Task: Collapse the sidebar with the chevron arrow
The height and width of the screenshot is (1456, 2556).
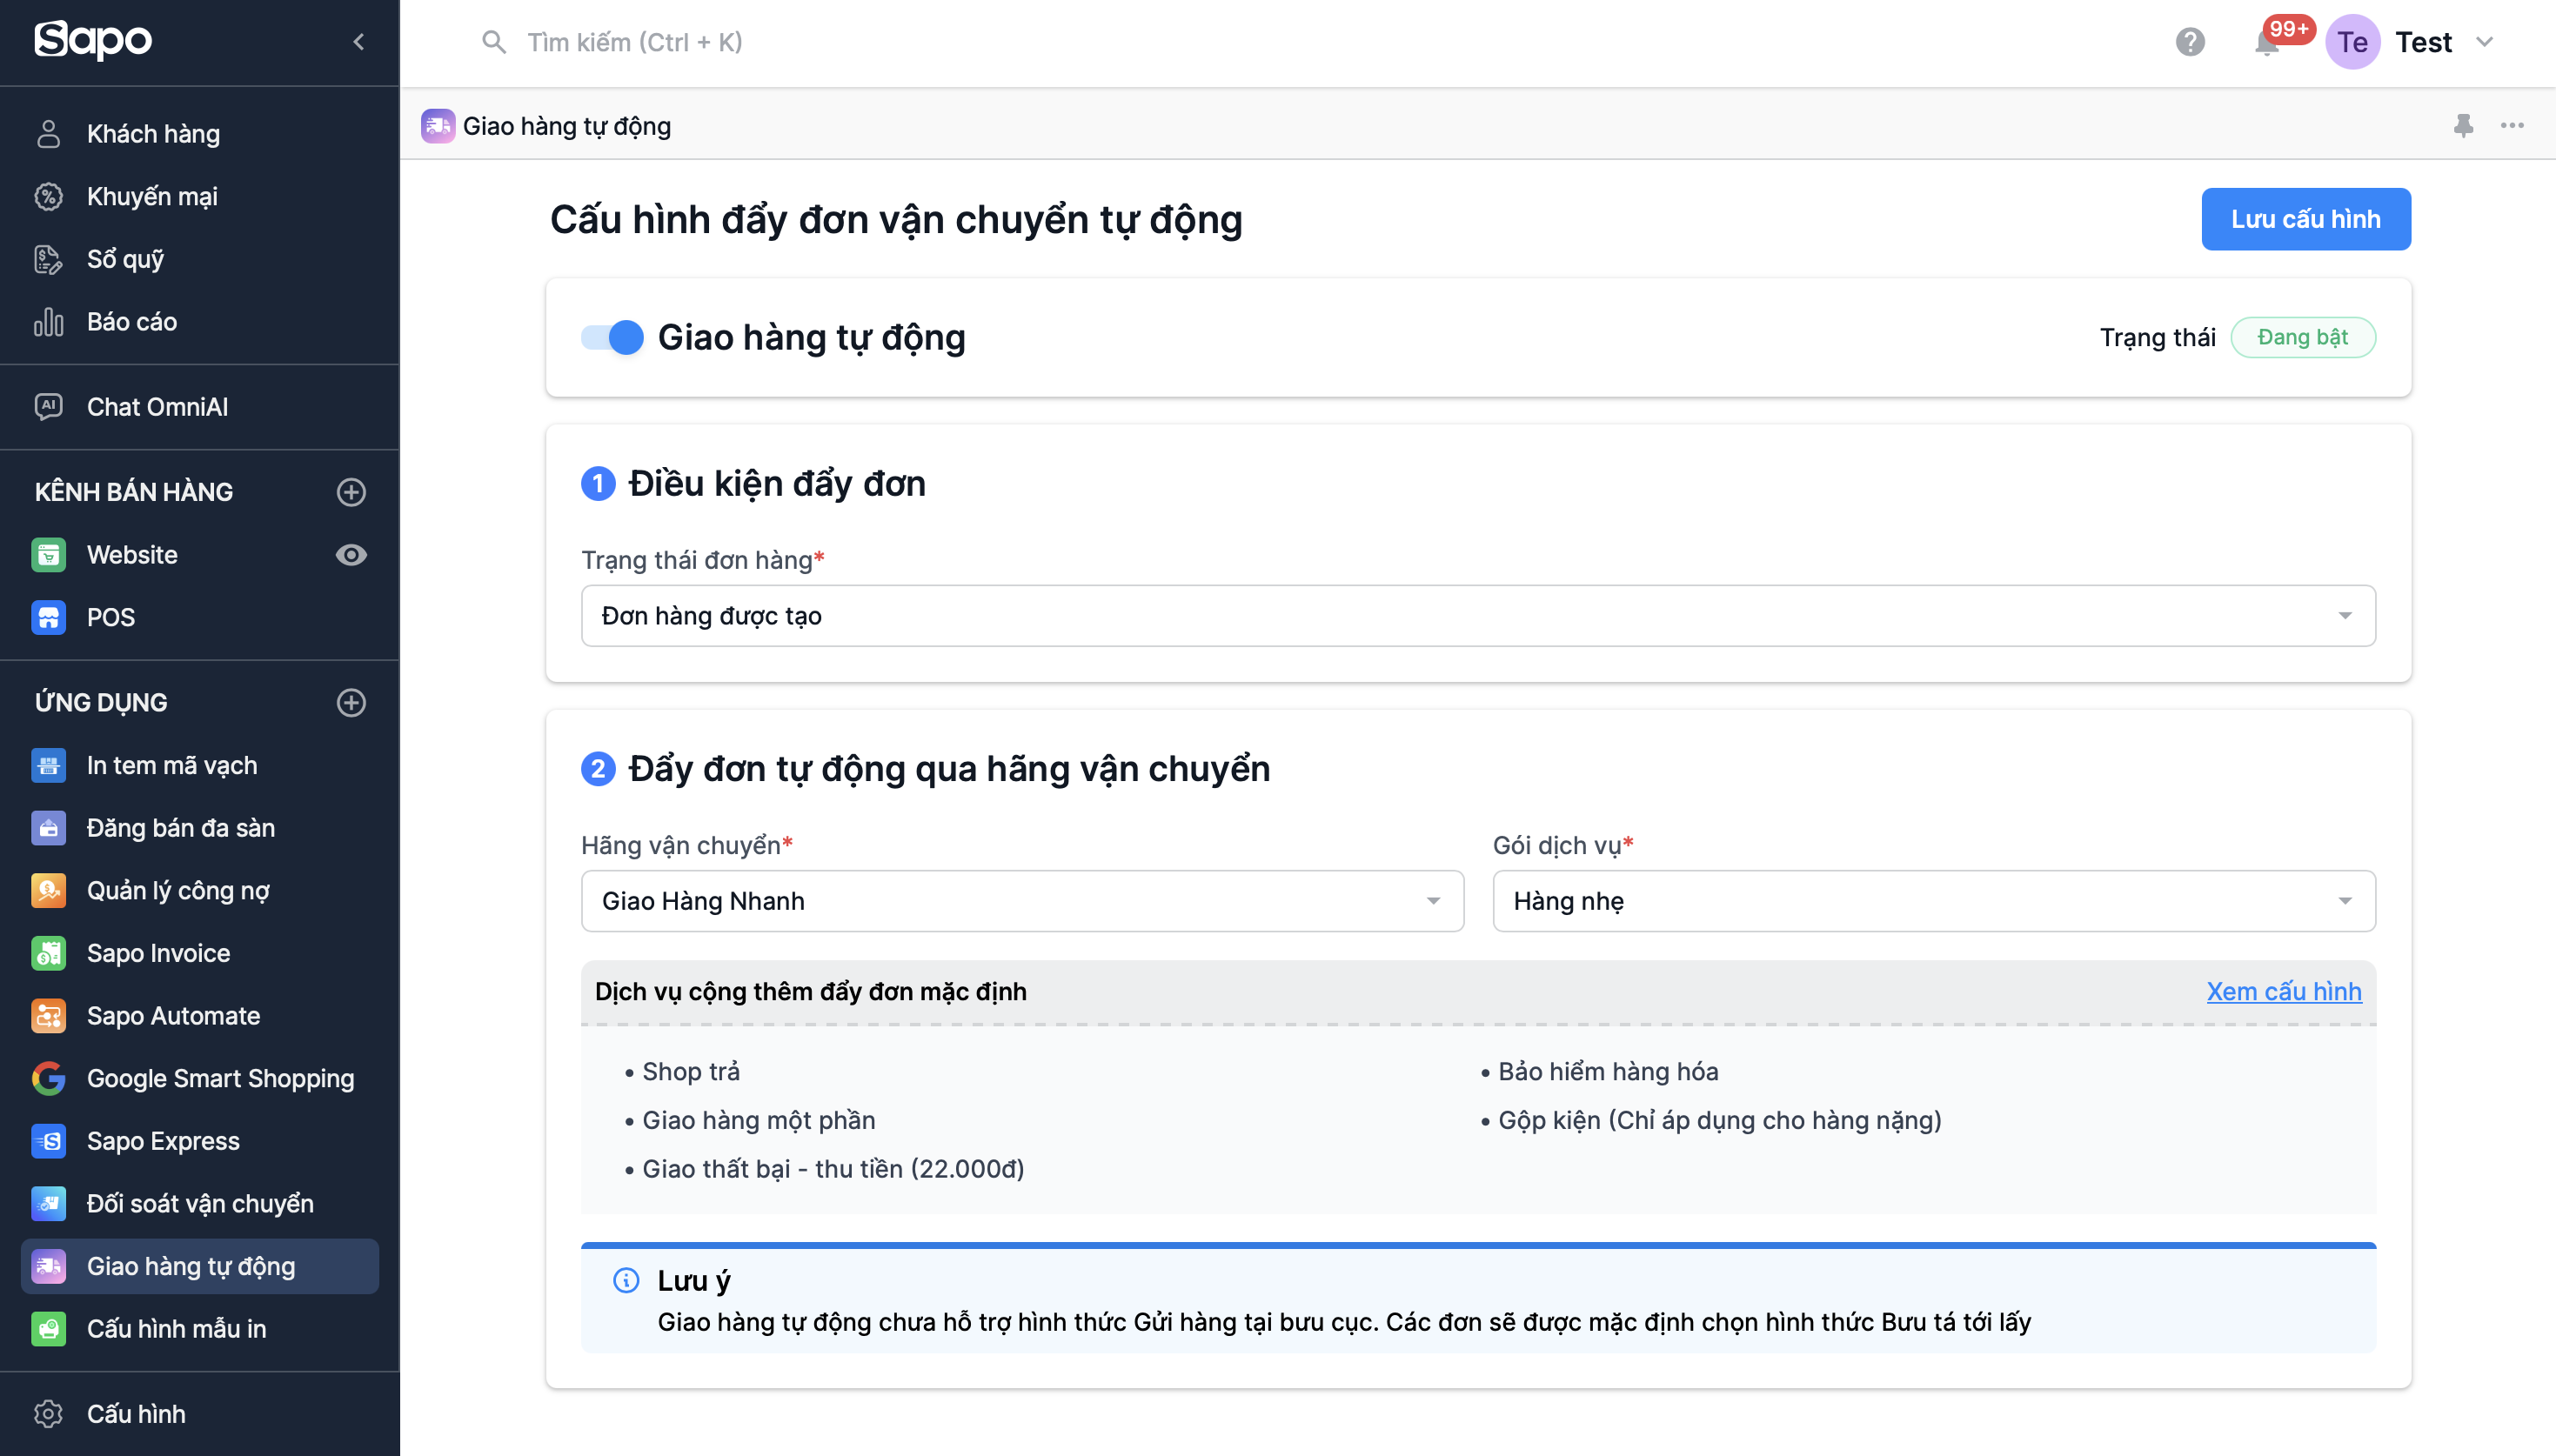Action: click(359, 42)
